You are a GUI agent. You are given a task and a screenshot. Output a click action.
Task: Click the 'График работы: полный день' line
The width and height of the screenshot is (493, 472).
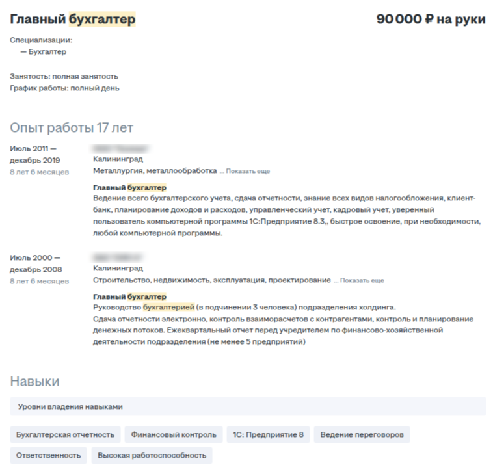64,88
